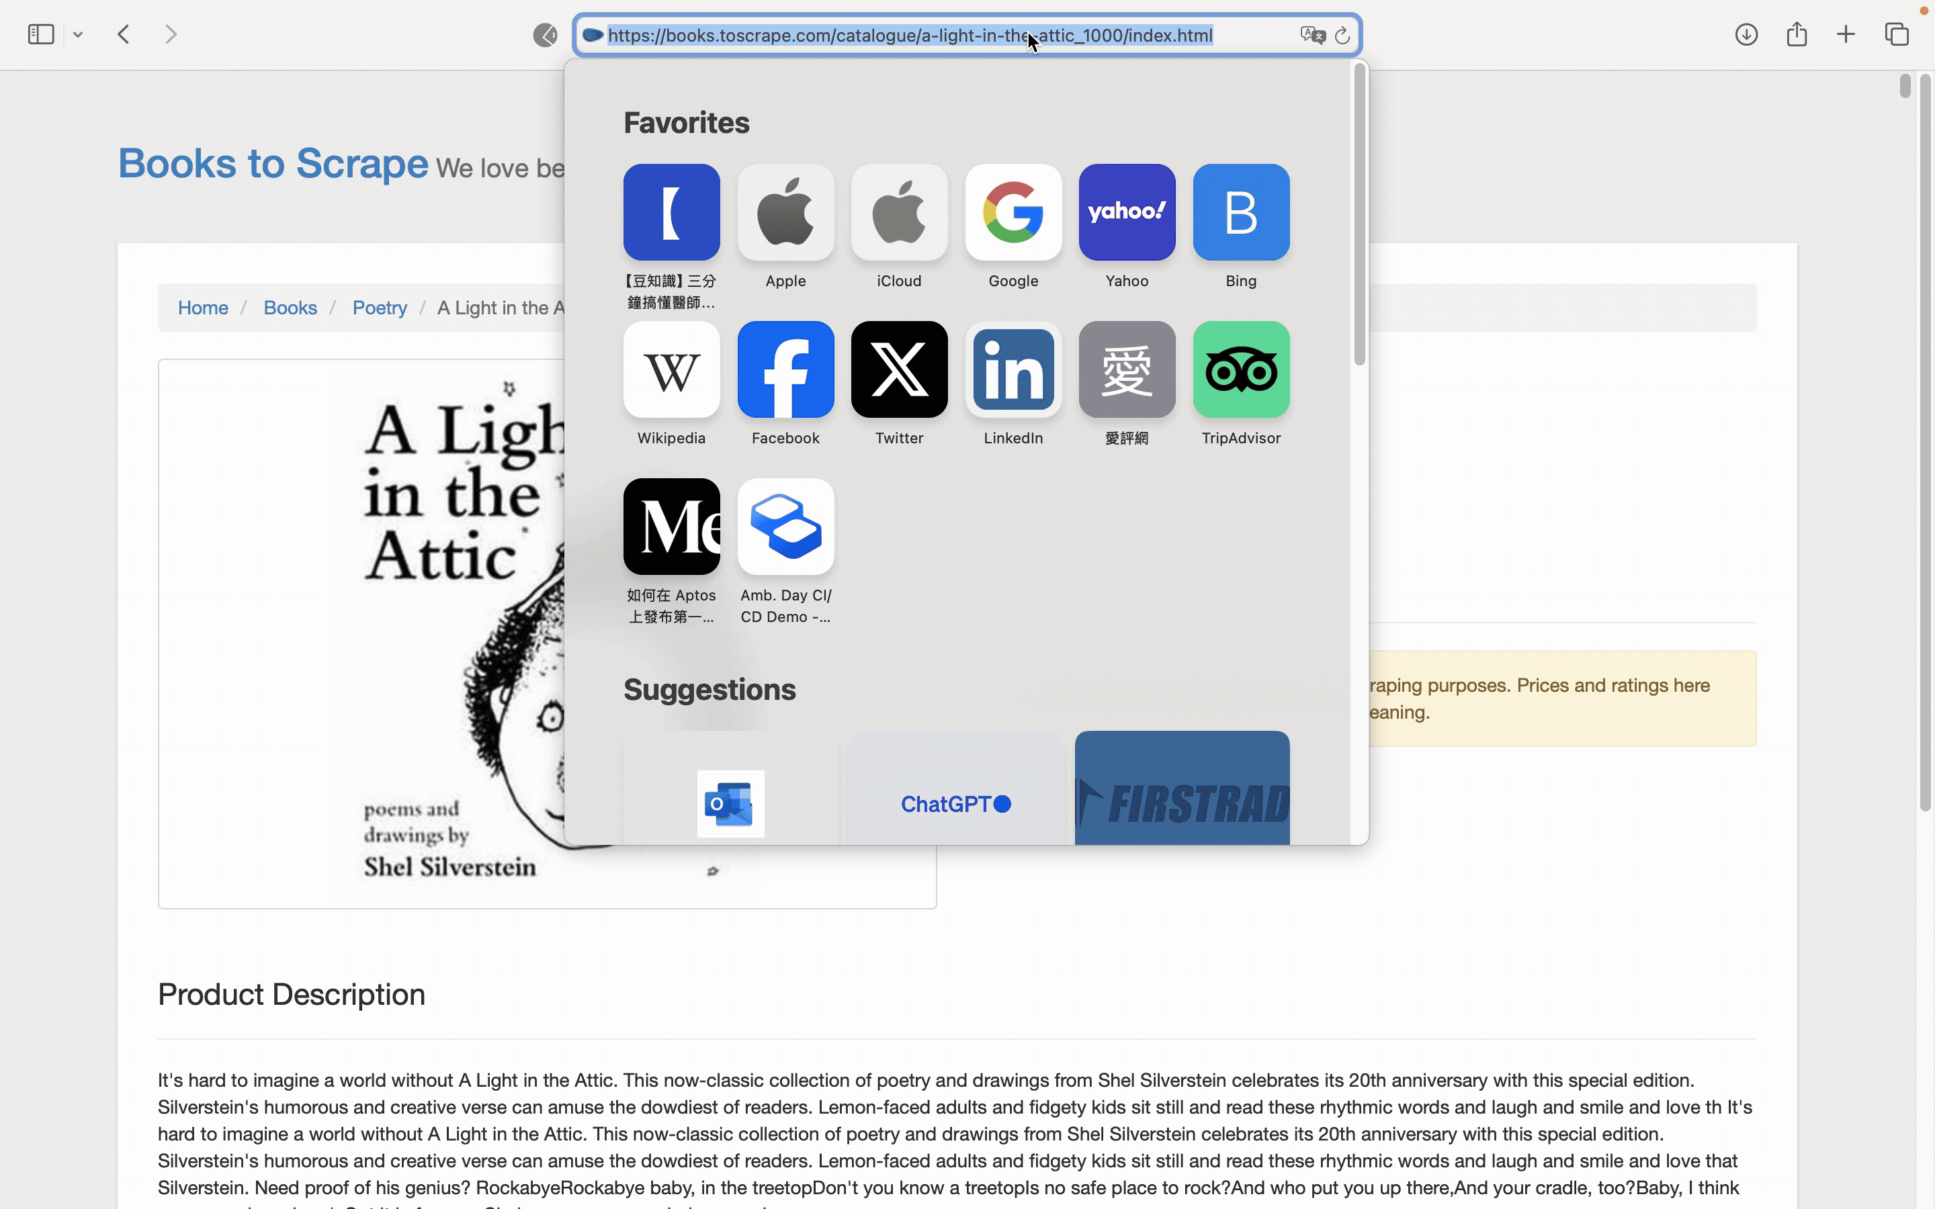Click the Product Description heading
Image resolution: width=1935 pixels, height=1209 pixels.
[x=291, y=995]
